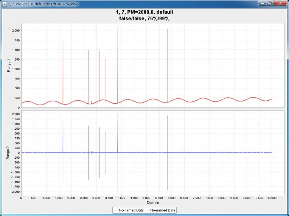Click the -1,750 tick on the Range 2 axis
Viewport: 289px width, 216px height.
pos(15,187)
